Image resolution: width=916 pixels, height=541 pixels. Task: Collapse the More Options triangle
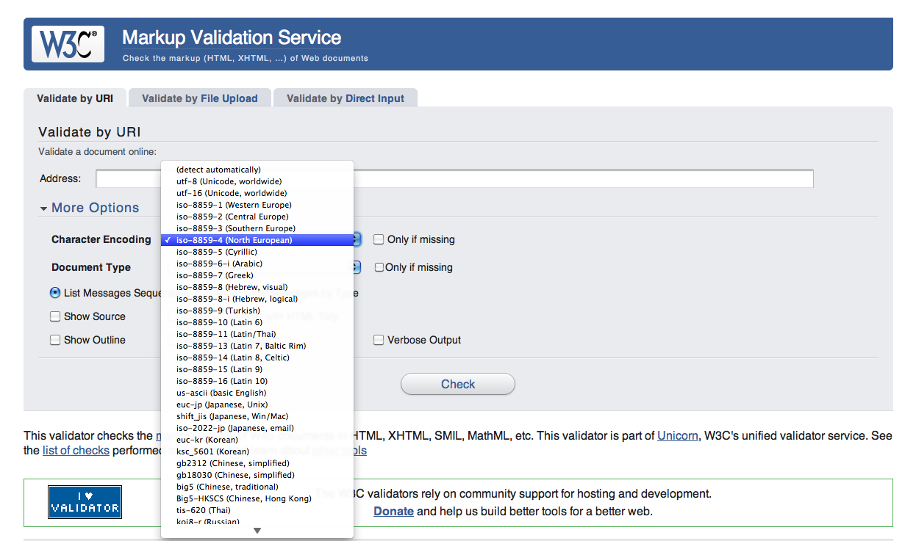tap(44, 208)
